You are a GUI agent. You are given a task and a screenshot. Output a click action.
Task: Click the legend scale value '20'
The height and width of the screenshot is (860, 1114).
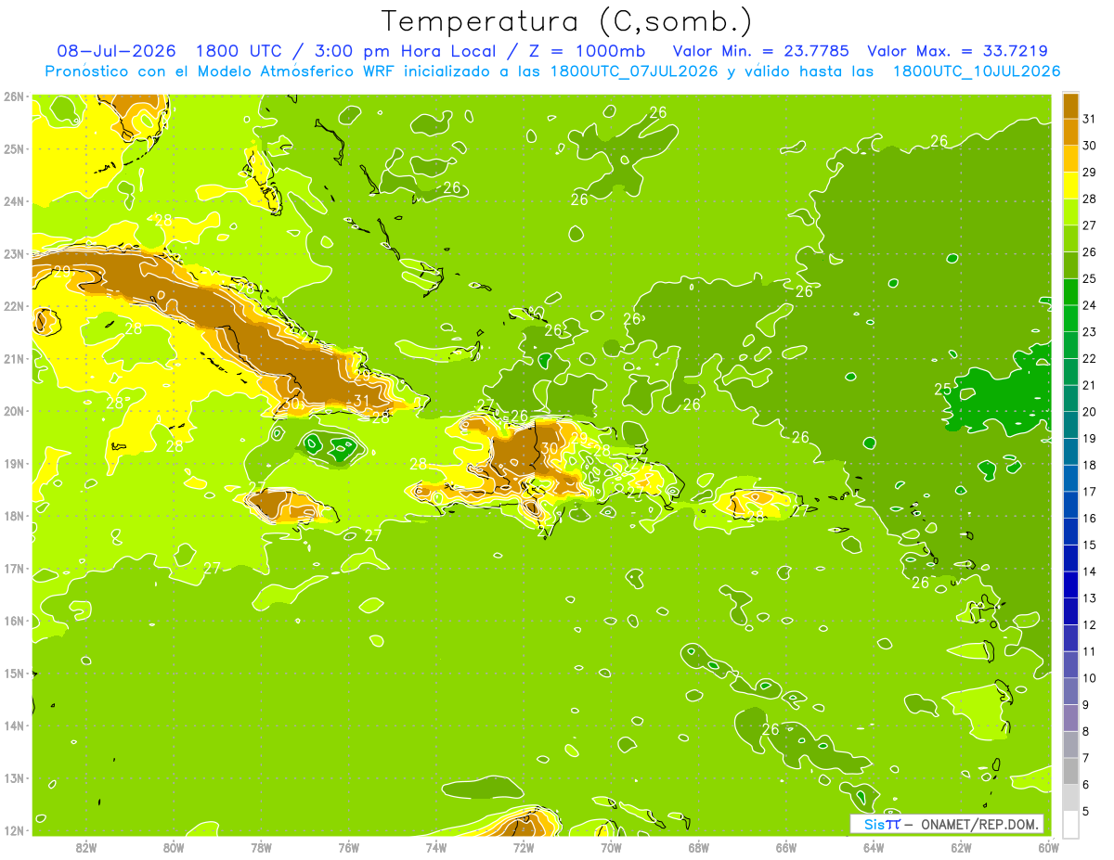(x=1090, y=412)
